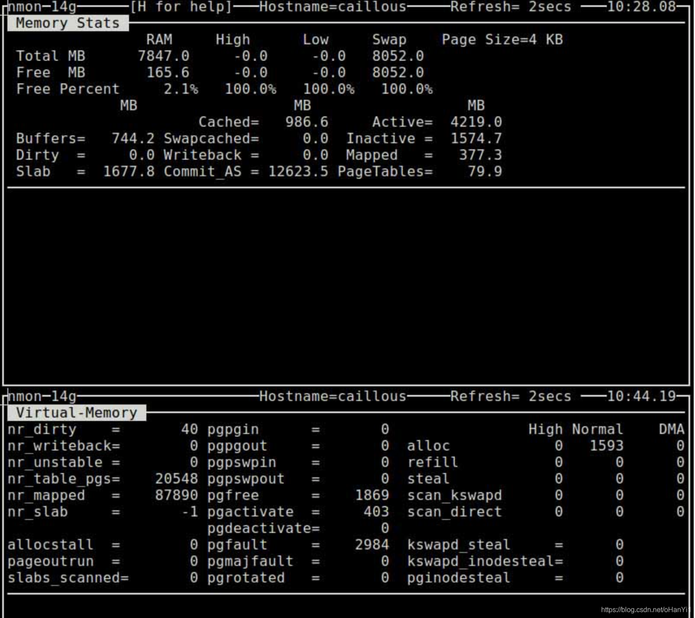Click 'Refresh= 2secs' in the lower header
This screenshot has width=695, height=618.
point(511,396)
